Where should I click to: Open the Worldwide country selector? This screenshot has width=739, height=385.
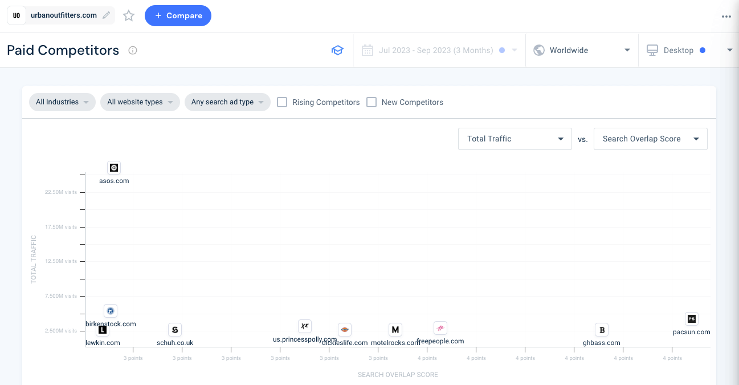(x=581, y=50)
